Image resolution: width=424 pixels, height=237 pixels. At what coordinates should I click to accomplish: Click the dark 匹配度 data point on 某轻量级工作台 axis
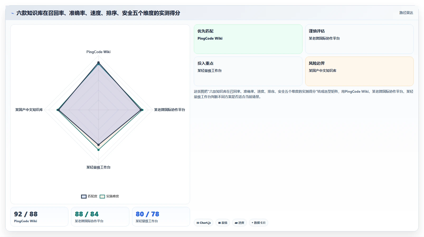[98, 145]
